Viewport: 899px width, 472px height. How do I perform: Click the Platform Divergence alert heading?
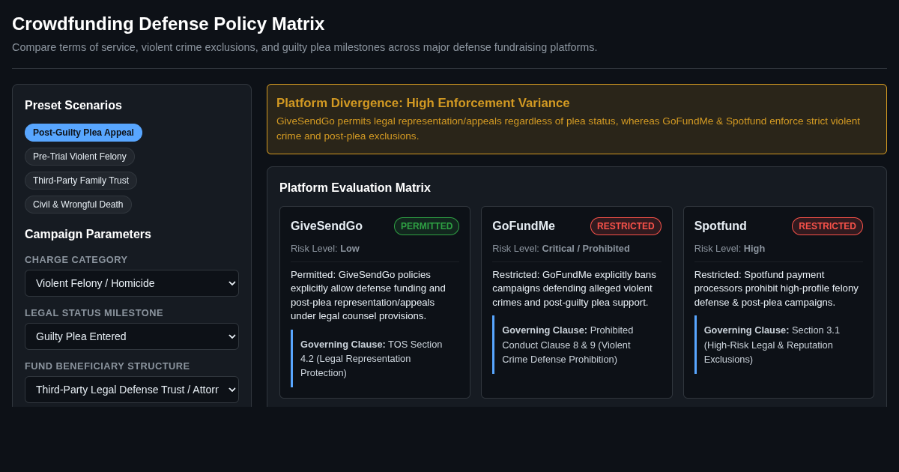[423, 103]
